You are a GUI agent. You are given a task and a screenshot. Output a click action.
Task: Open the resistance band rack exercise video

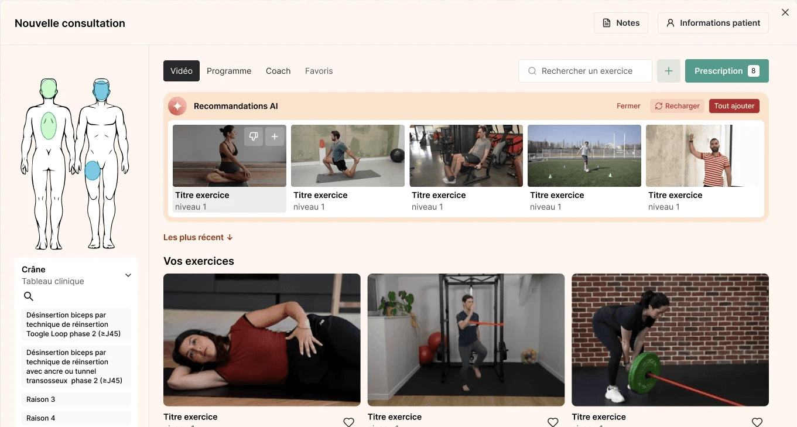[466, 340]
